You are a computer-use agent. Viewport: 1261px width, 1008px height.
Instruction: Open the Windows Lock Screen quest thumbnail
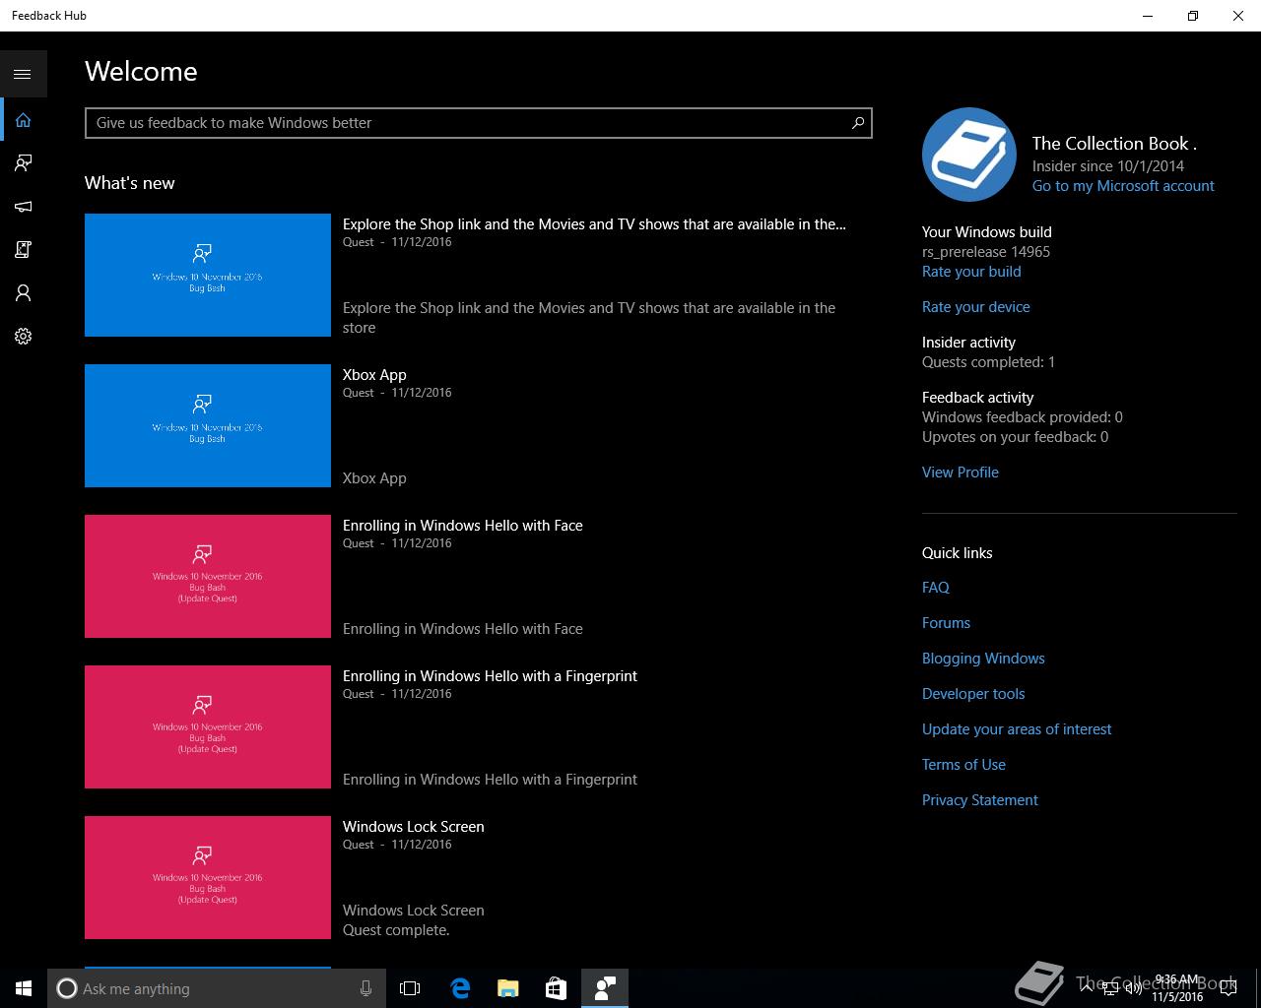click(x=208, y=877)
